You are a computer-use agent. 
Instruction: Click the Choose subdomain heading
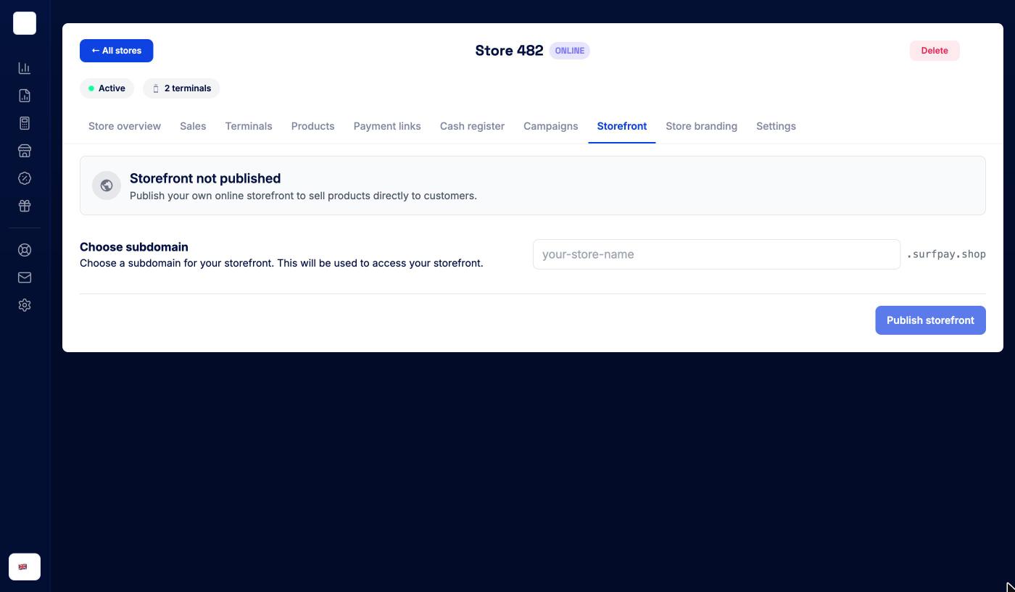pos(134,247)
